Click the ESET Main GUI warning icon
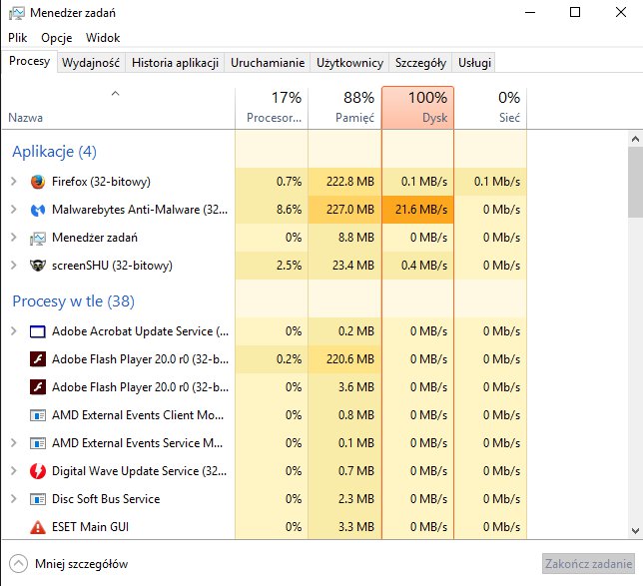Viewport: 643px width, 586px height. tap(38, 527)
